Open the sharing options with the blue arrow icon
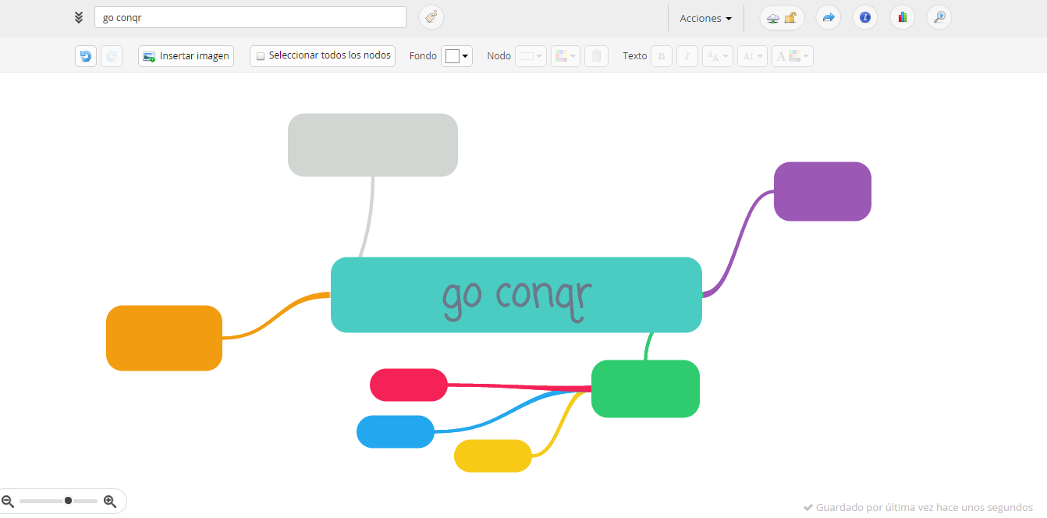 [828, 17]
